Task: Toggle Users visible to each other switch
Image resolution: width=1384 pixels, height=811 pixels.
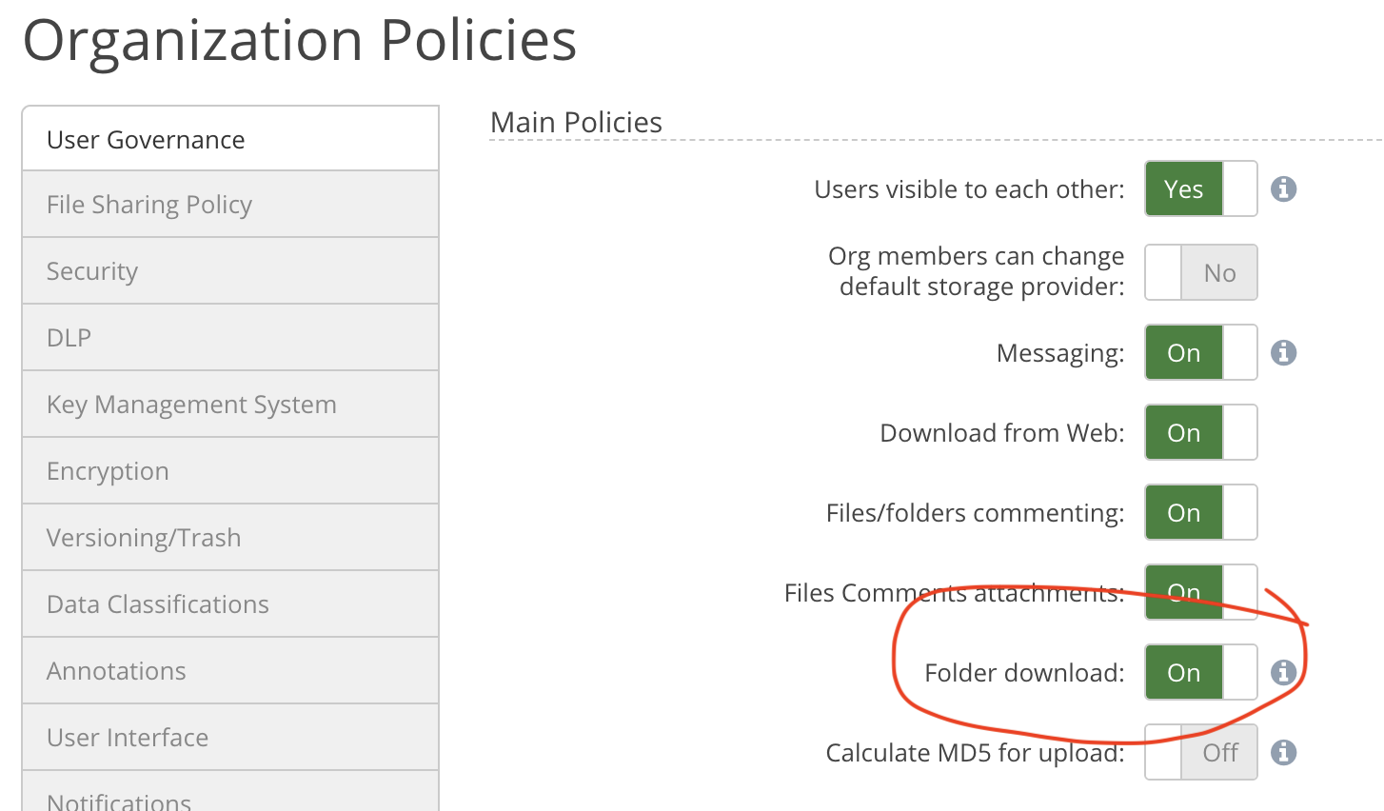Action: pos(1200,189)
